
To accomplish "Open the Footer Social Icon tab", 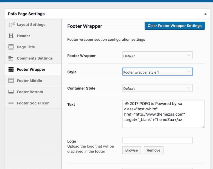I will [x=33, y=103].
